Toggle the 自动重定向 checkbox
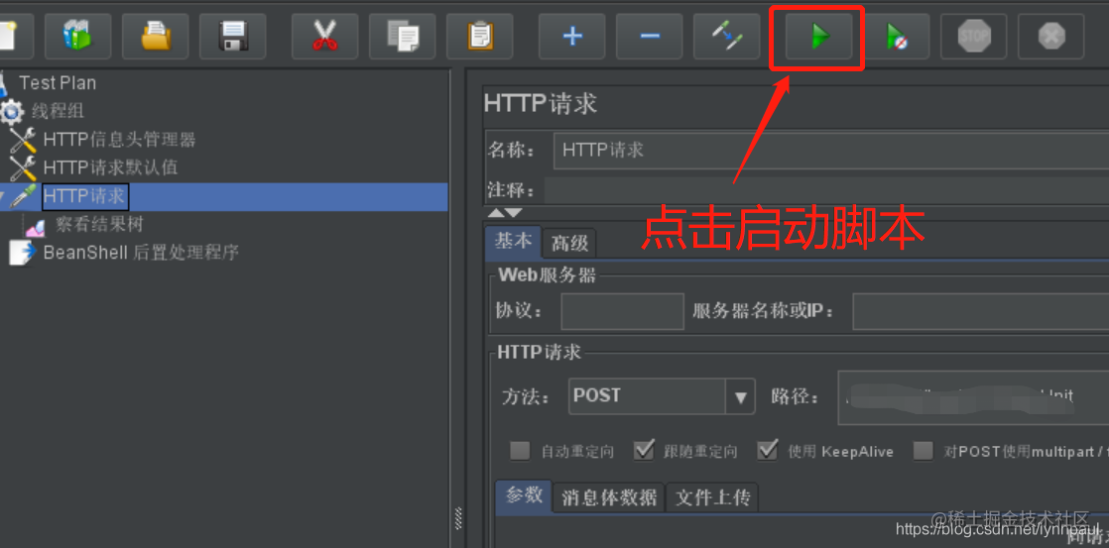Image resolution: width=1109 pixels, height=548 pixels. pyautogui.click(x=520, y=451)
